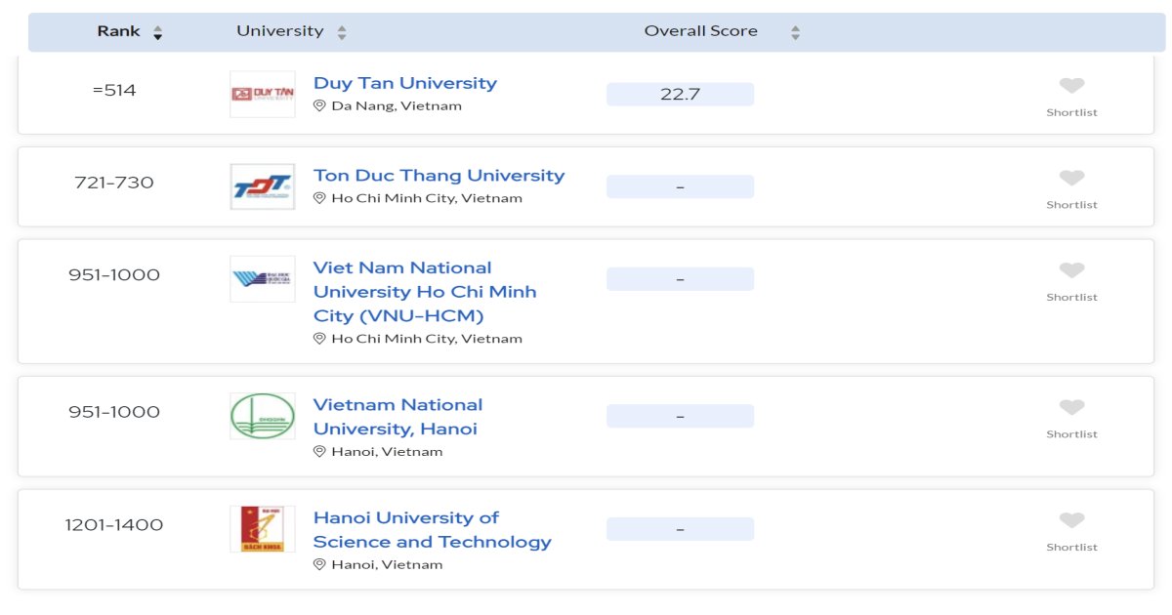Screen dimensions: 1172x615
Task: Sort the table by Rank arrows
Action: (158, 33)
